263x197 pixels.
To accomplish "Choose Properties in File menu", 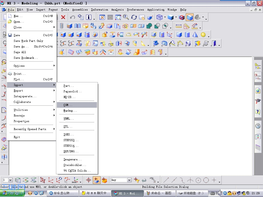I will pyautogui.click(x=31, y=121).
